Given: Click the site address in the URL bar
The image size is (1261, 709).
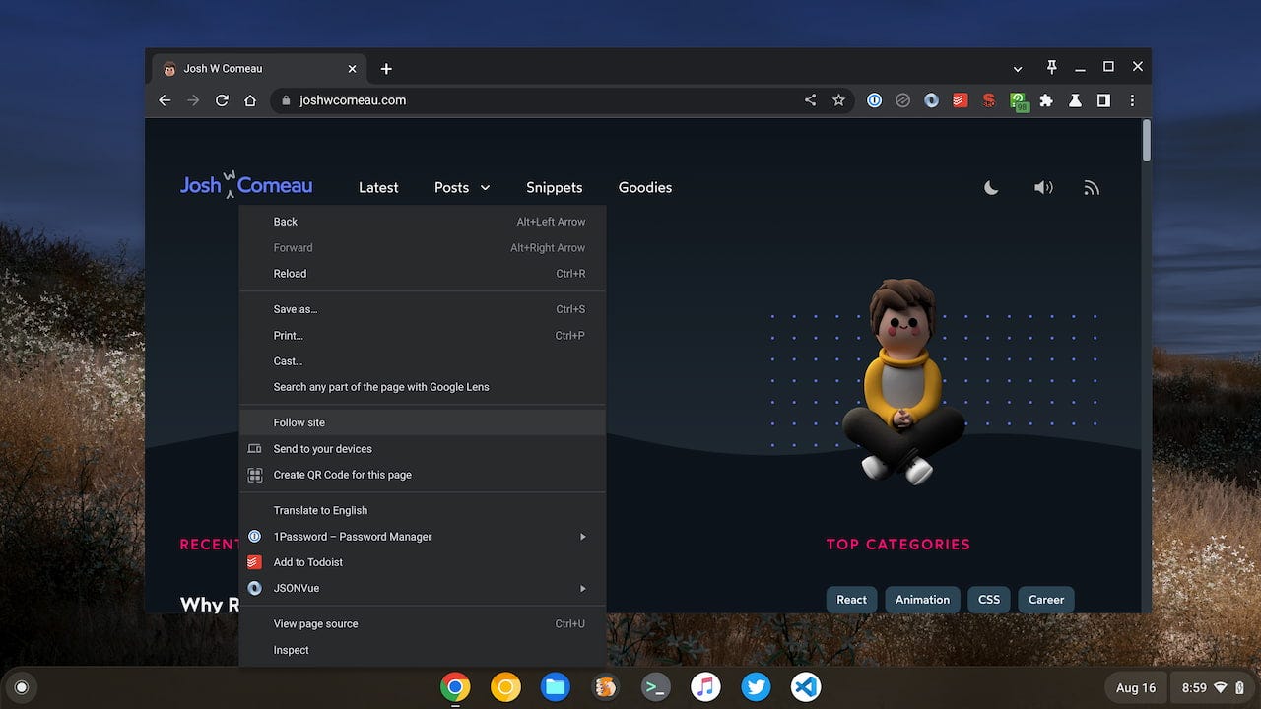Looking at the screenshot, I should 353,100.
